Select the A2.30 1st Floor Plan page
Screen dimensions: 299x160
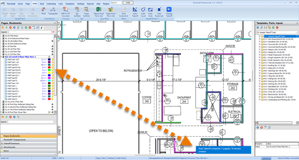(13, 49)
